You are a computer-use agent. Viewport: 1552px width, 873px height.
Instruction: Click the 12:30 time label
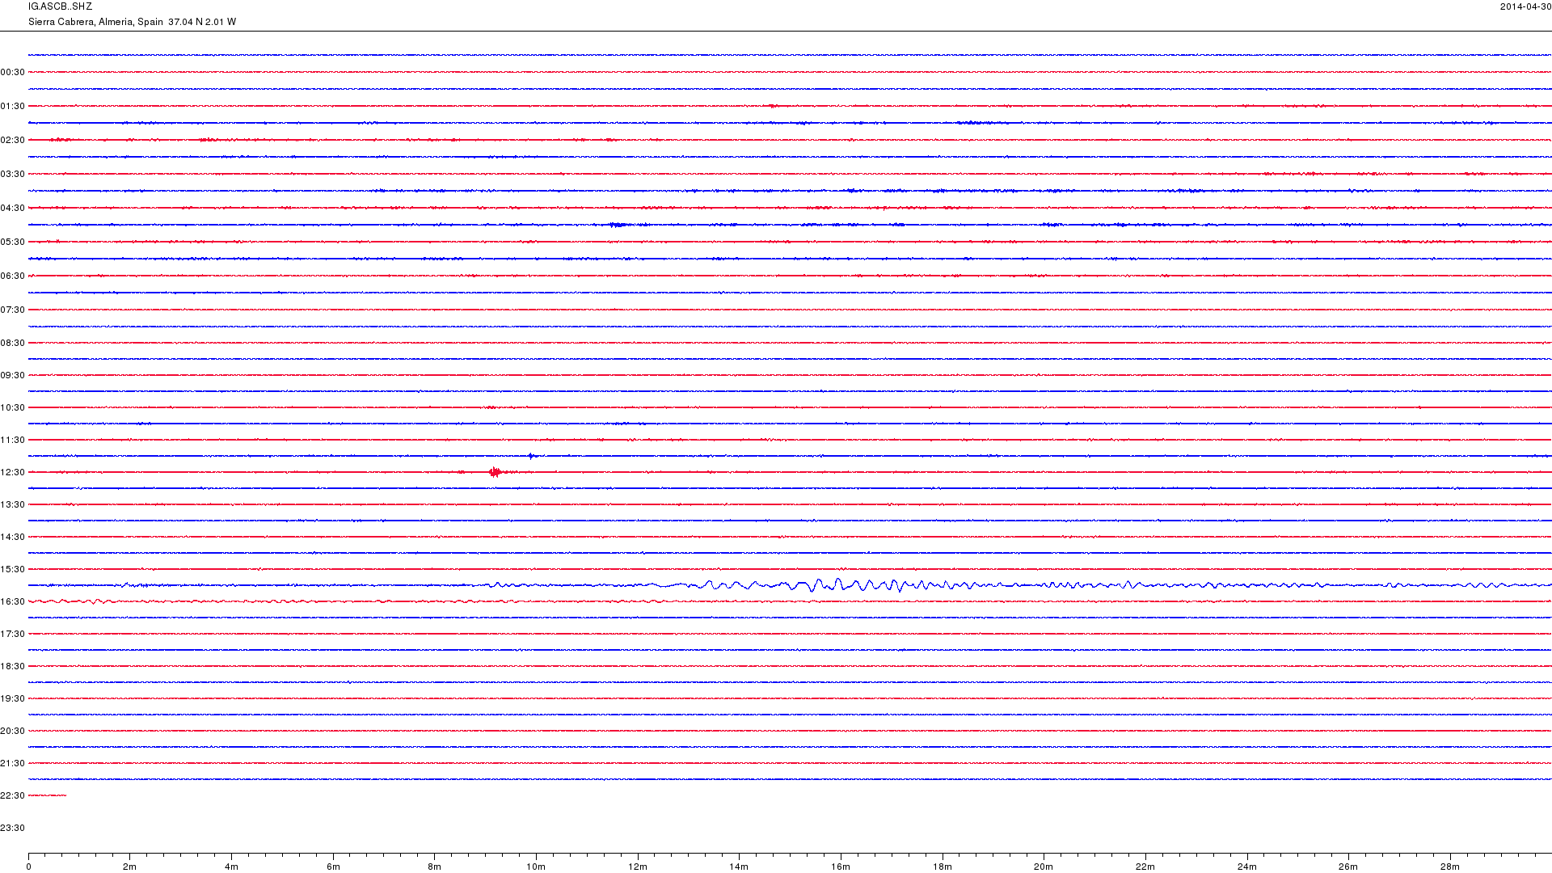[x=13, y=472]
